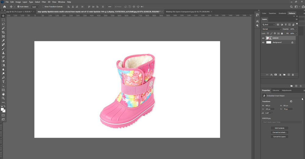Swap foreground and background colors
Viewport: 305px width, 159px height.
click(5, 106)
